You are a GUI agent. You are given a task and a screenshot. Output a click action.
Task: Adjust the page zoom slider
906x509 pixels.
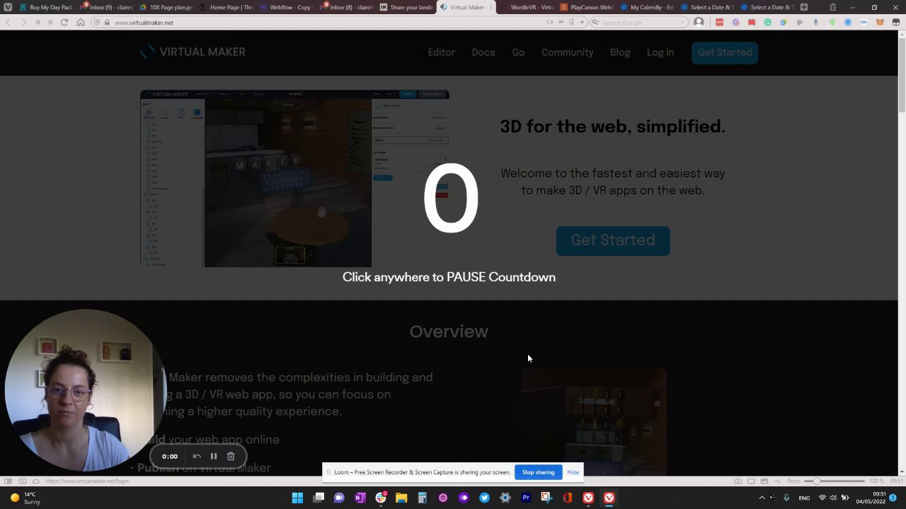(x=835, y=481)
